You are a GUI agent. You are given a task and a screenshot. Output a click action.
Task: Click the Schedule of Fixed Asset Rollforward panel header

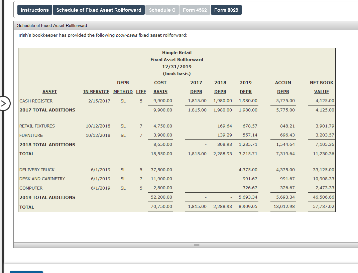click(186, 25)
